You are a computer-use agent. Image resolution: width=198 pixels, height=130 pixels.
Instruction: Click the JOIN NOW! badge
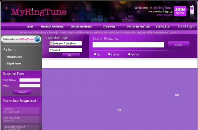coord(180,11)
